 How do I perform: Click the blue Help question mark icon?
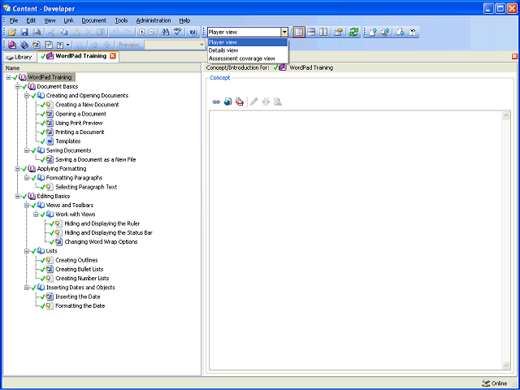tap(193, 32)
